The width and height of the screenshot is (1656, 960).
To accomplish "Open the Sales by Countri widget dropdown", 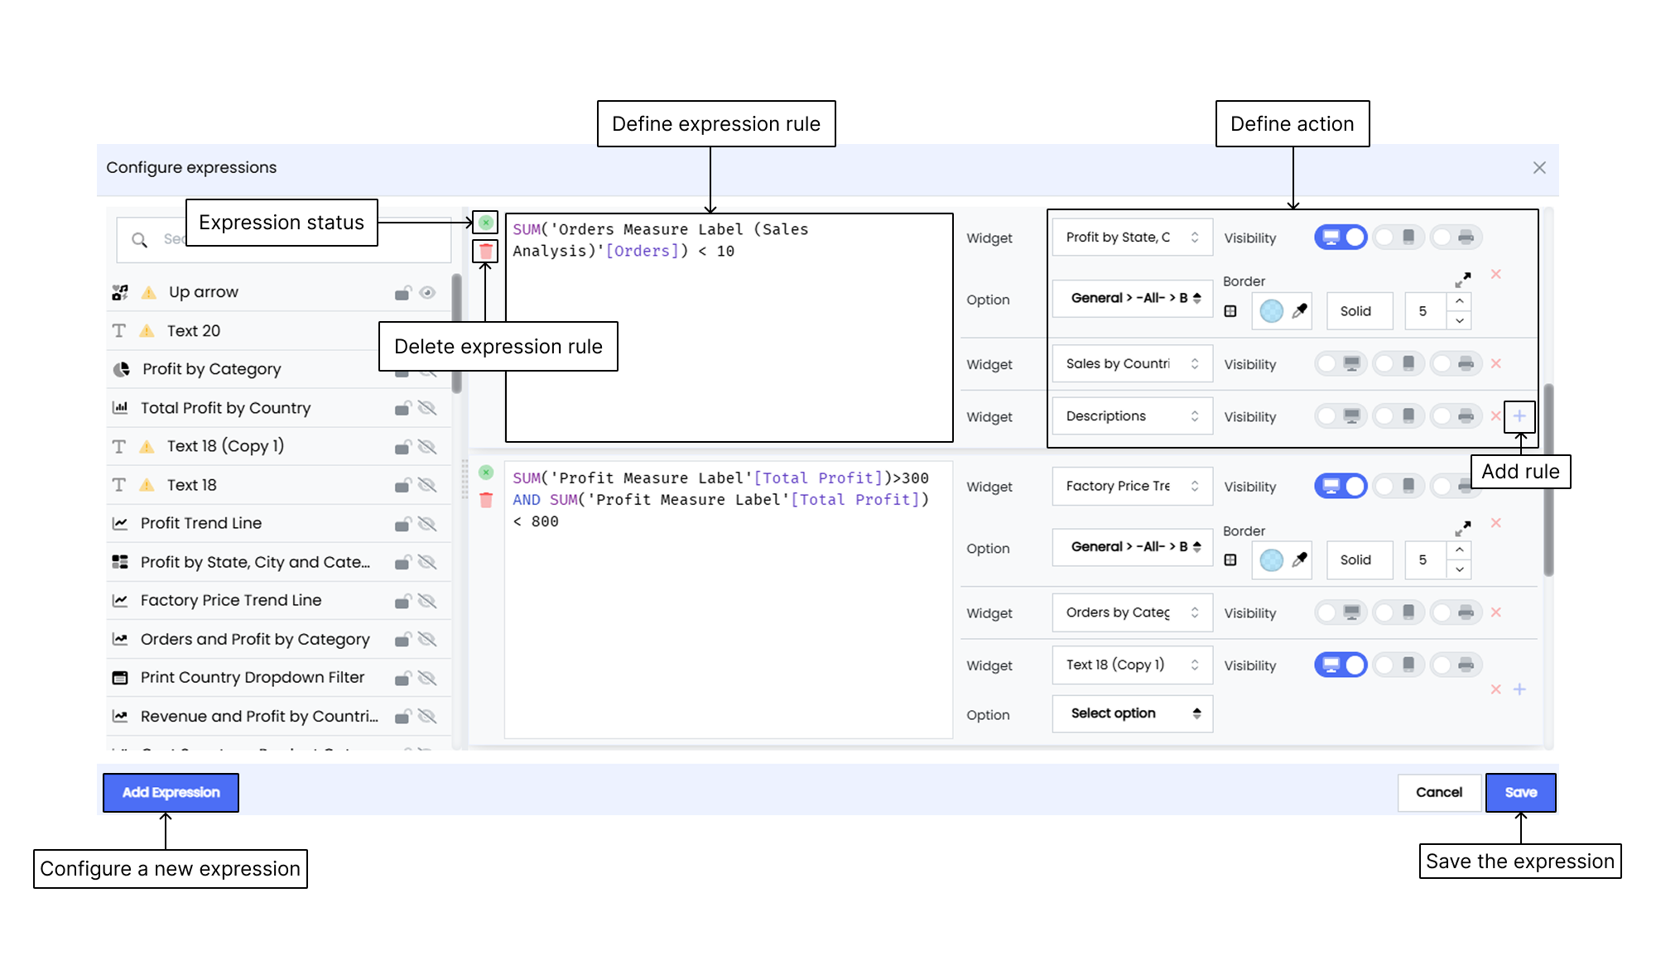I will tap(1132, 363).
